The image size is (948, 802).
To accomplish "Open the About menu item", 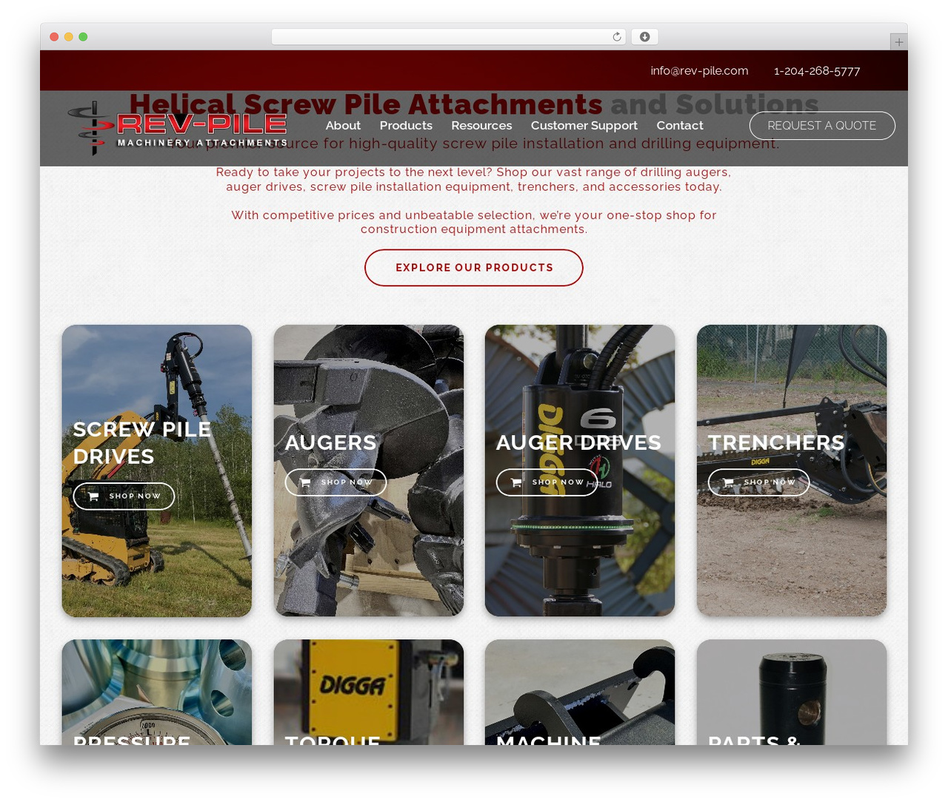I will [x=343, y=126].
